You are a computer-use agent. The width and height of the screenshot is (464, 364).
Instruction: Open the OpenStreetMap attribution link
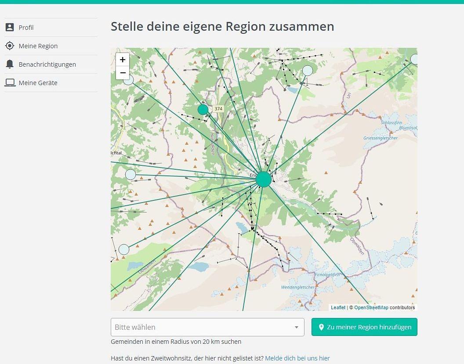pos(371,307)
